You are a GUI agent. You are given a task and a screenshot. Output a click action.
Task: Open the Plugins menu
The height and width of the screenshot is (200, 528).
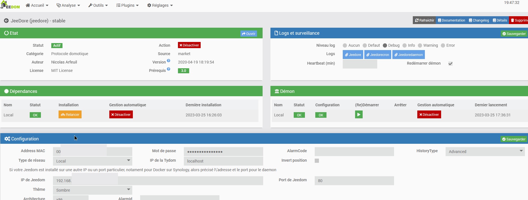tap(128, 5)
